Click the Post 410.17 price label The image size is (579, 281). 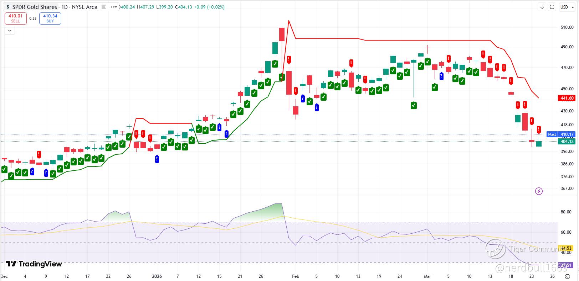click(x=561, y=134)
